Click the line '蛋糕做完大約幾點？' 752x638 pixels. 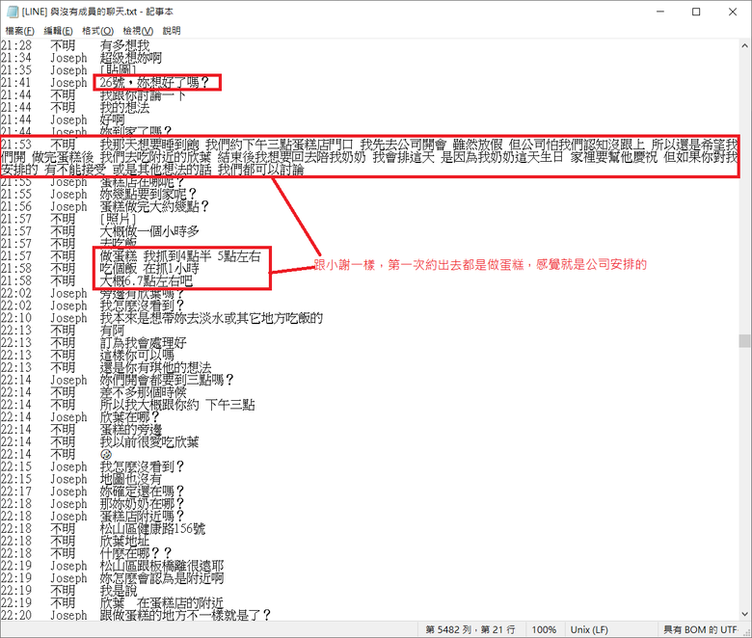click(154, 206)
